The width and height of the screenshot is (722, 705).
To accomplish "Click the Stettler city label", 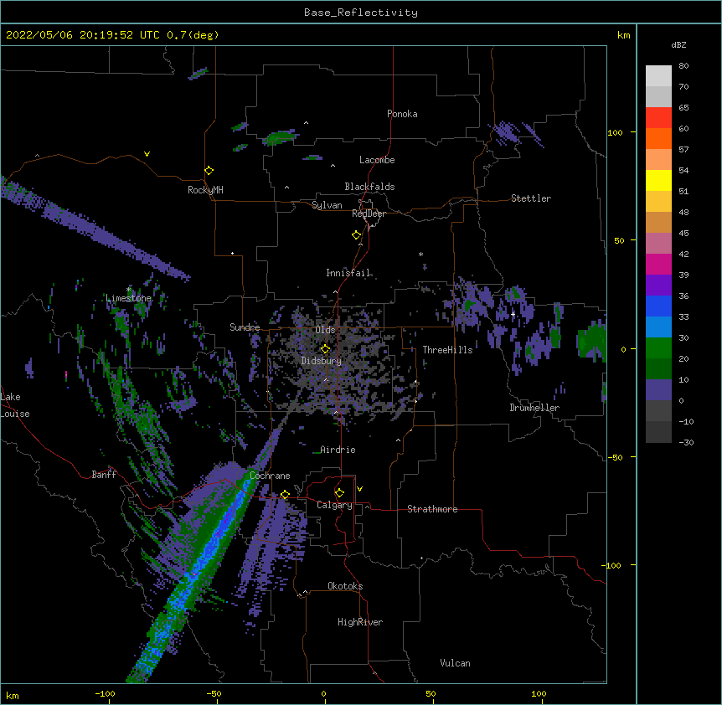I will point(531,198).
